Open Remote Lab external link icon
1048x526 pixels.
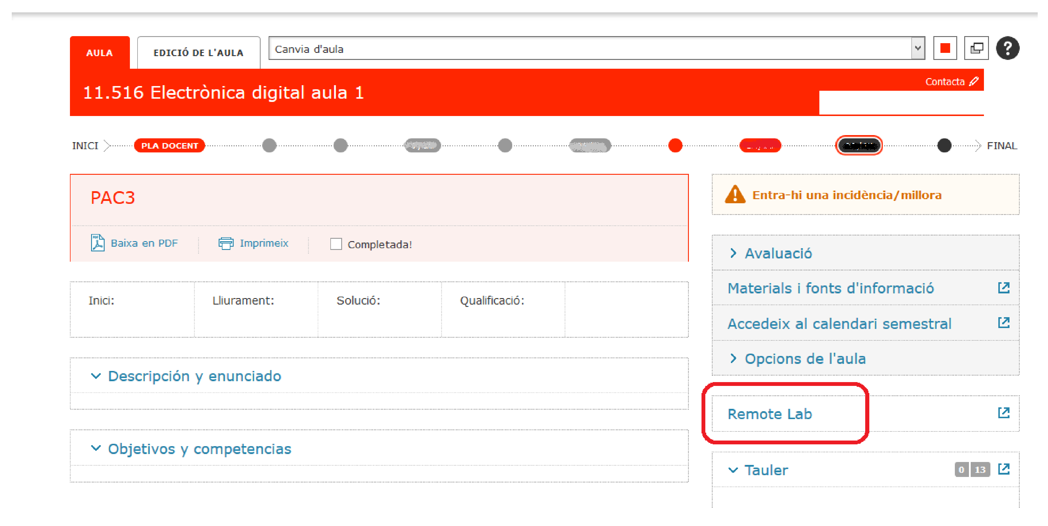coord(1003,413)
